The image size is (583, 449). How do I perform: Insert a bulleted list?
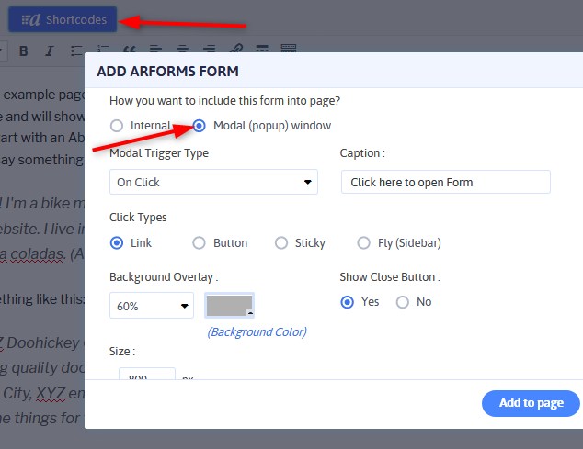pos(76,50)
